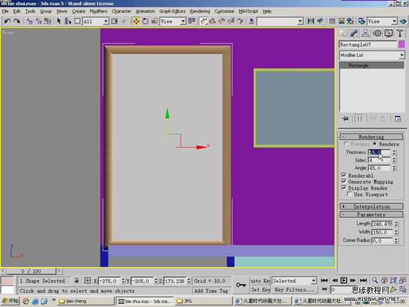
Task: Toggle absolute/offset transform type-in mode
Action: [x=87, y=280]
